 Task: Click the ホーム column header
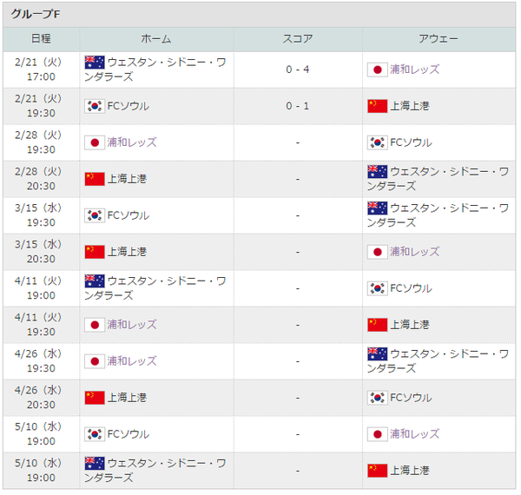pos(156,39)
